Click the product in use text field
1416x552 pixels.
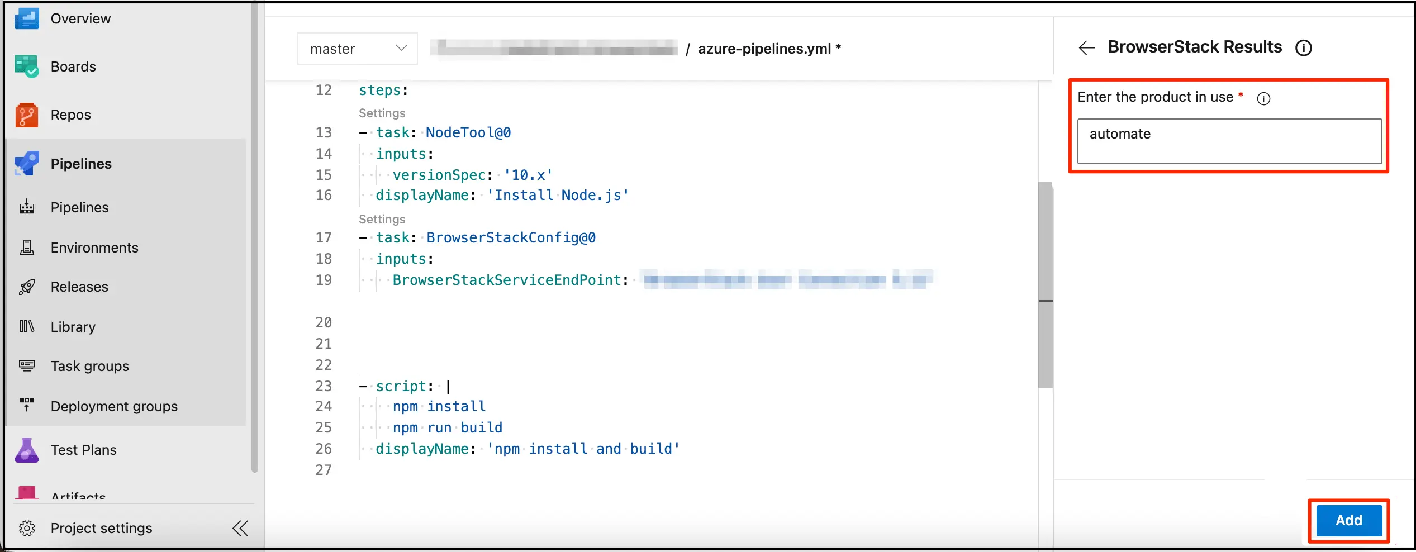coord(1229,141)
